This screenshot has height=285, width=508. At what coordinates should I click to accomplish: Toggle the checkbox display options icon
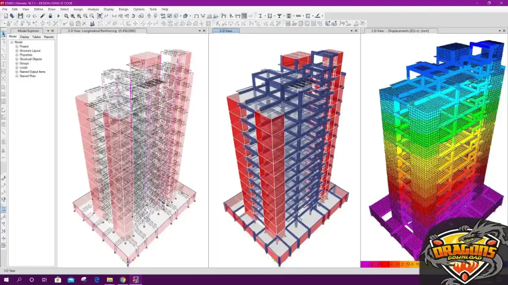[x=170, y=16]
